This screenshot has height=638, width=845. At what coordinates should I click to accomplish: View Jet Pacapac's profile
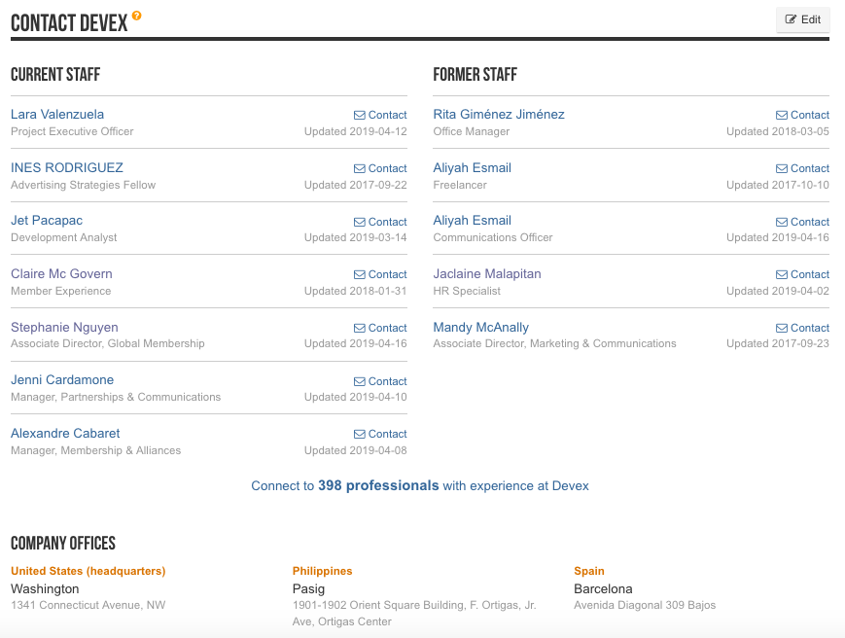[47, 221]
